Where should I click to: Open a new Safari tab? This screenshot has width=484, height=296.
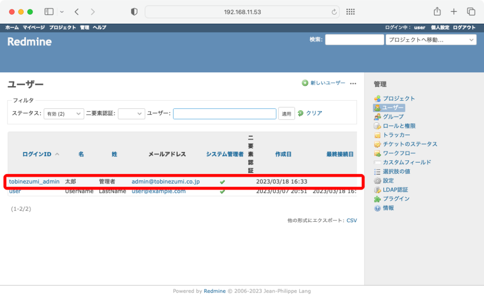(x=454, y=12)
